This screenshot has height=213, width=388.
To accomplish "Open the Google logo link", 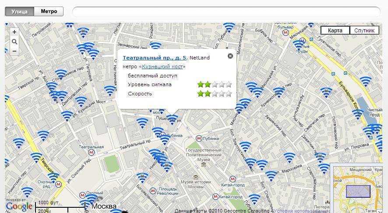I will (x=19, y=206).
